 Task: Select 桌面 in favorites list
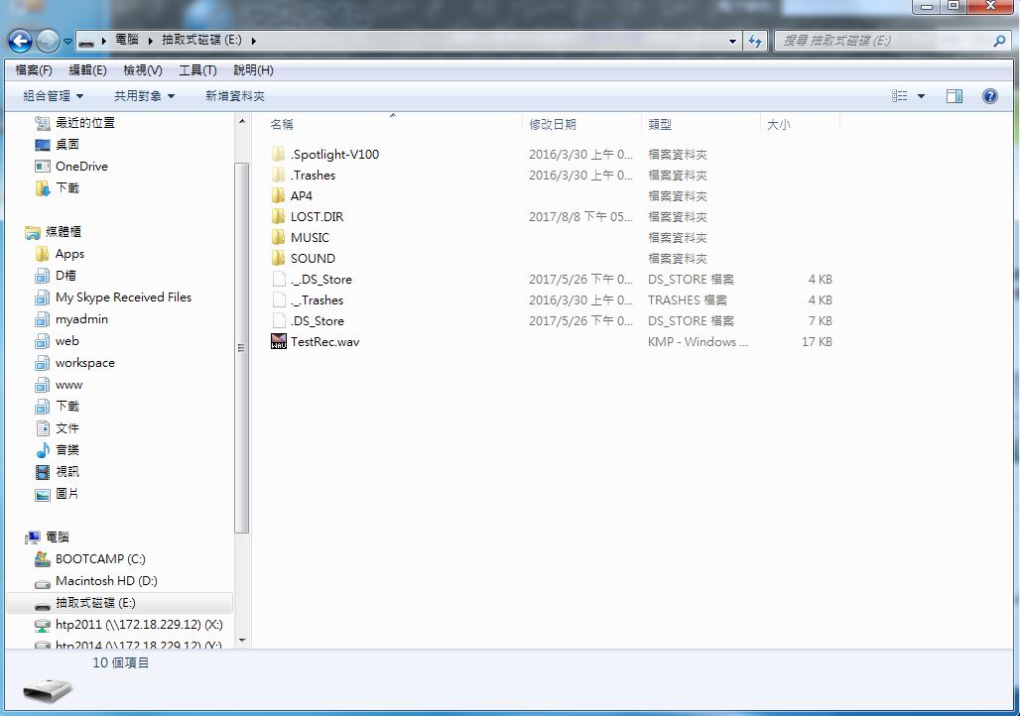(67, 145)
